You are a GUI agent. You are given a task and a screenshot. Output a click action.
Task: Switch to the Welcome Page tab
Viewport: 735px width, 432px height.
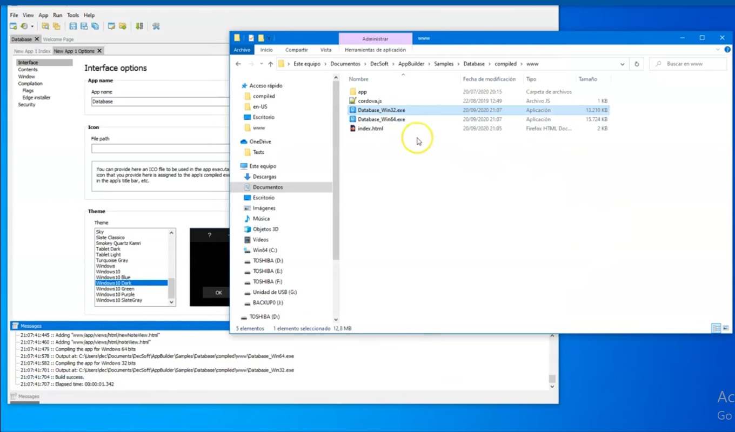(x=58, y=39)
